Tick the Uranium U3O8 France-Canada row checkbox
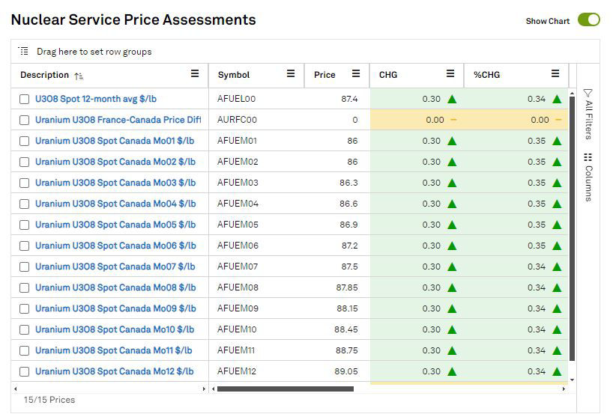The height and width of the screenshot is (420, 613). coord(25,120)
